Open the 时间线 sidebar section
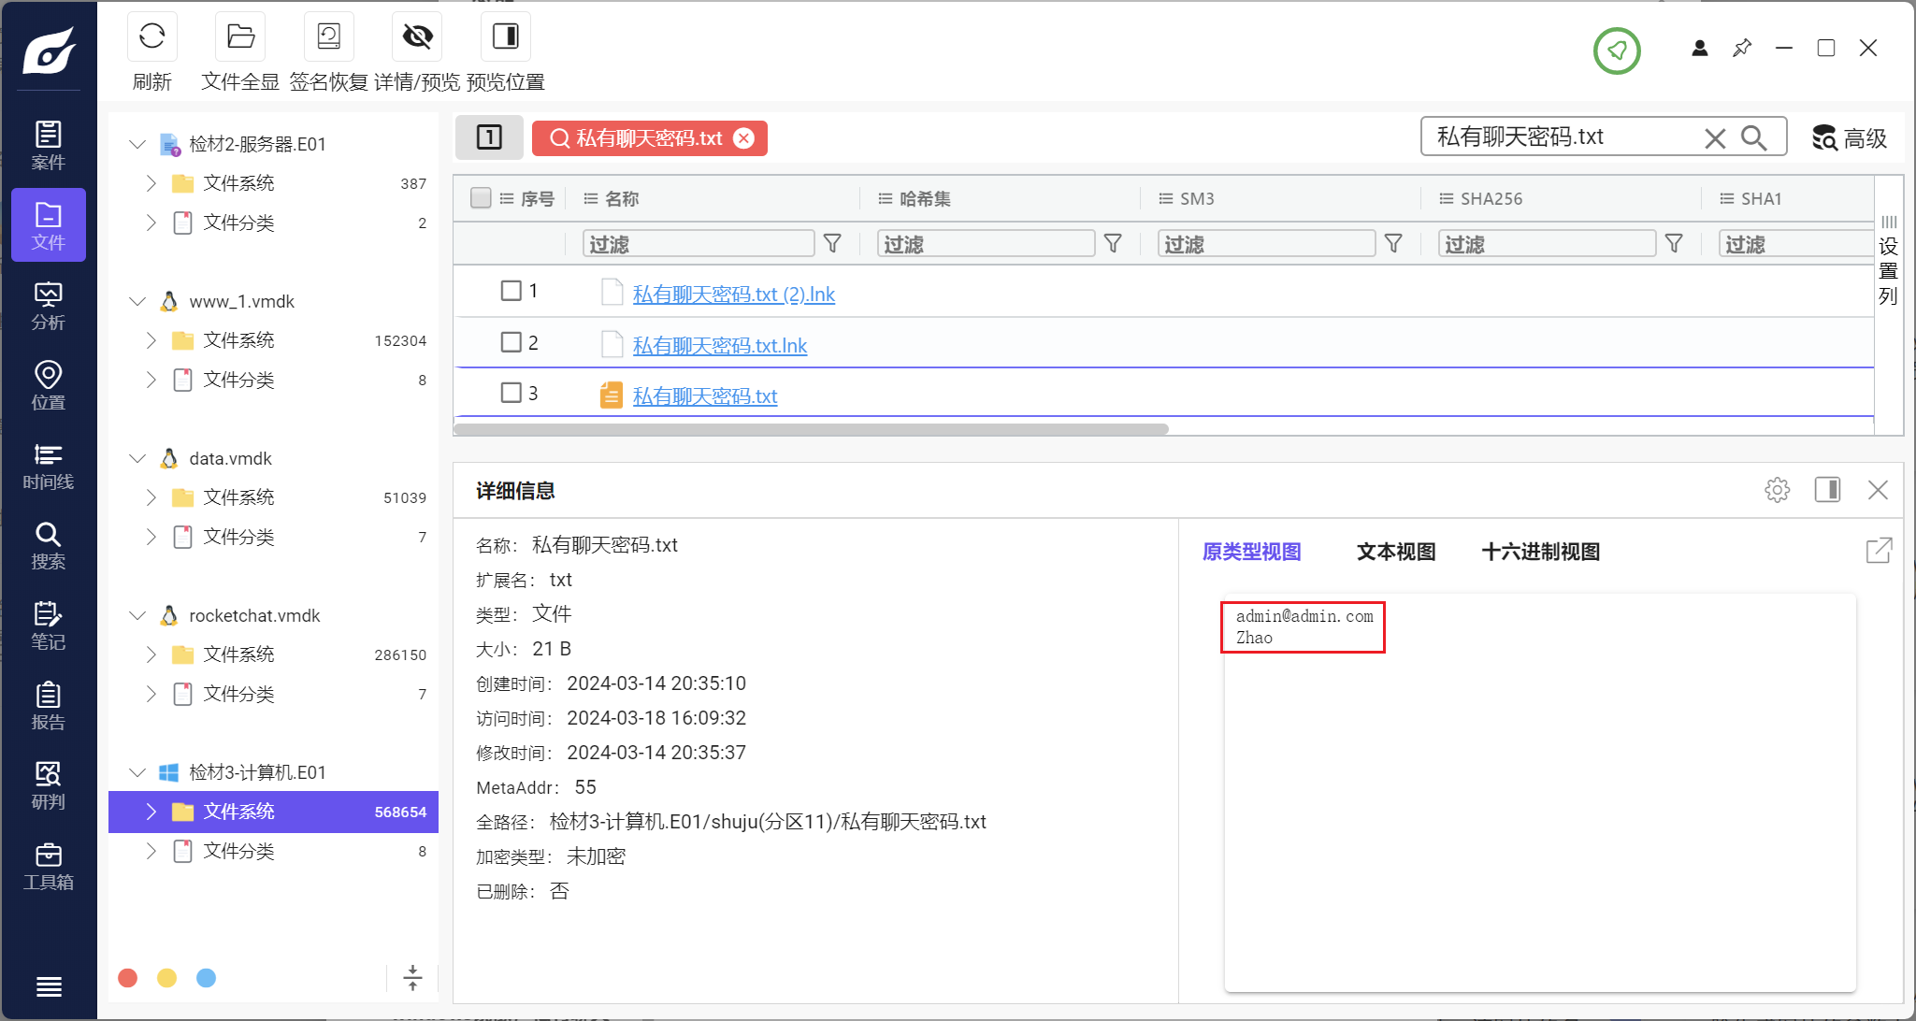 coord(49,466)
